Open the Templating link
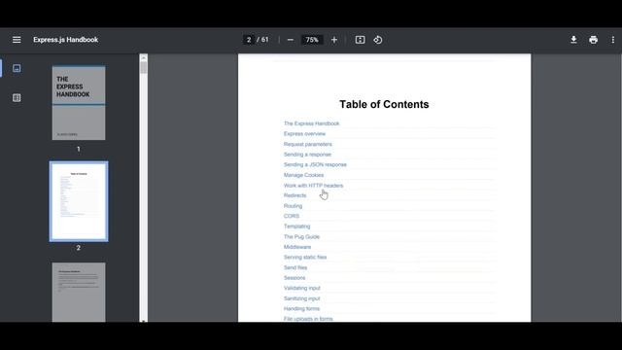622x350 pixels. pyautogui.click(x=296, y=227)
